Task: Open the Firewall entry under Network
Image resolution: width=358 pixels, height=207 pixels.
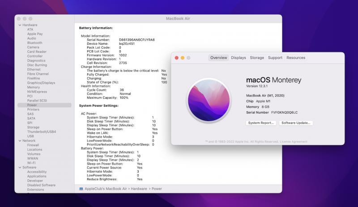Action: coord(33,145)
